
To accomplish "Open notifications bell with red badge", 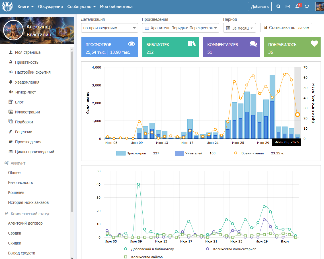I will pyautogui.click(x=298, y=6).
